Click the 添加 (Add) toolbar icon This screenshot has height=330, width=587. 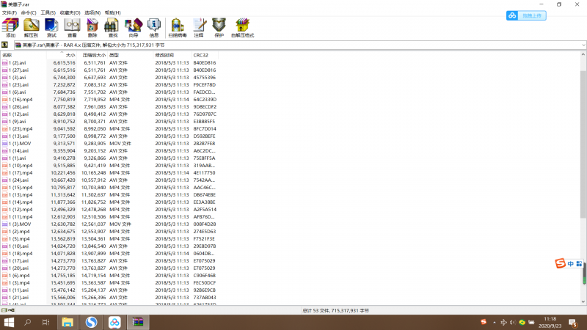[10, 28]
